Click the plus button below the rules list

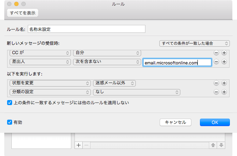(x=79, y=145)
